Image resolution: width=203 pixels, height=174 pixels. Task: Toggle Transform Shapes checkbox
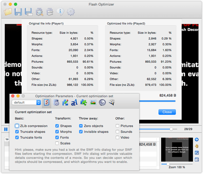[57, 126]
